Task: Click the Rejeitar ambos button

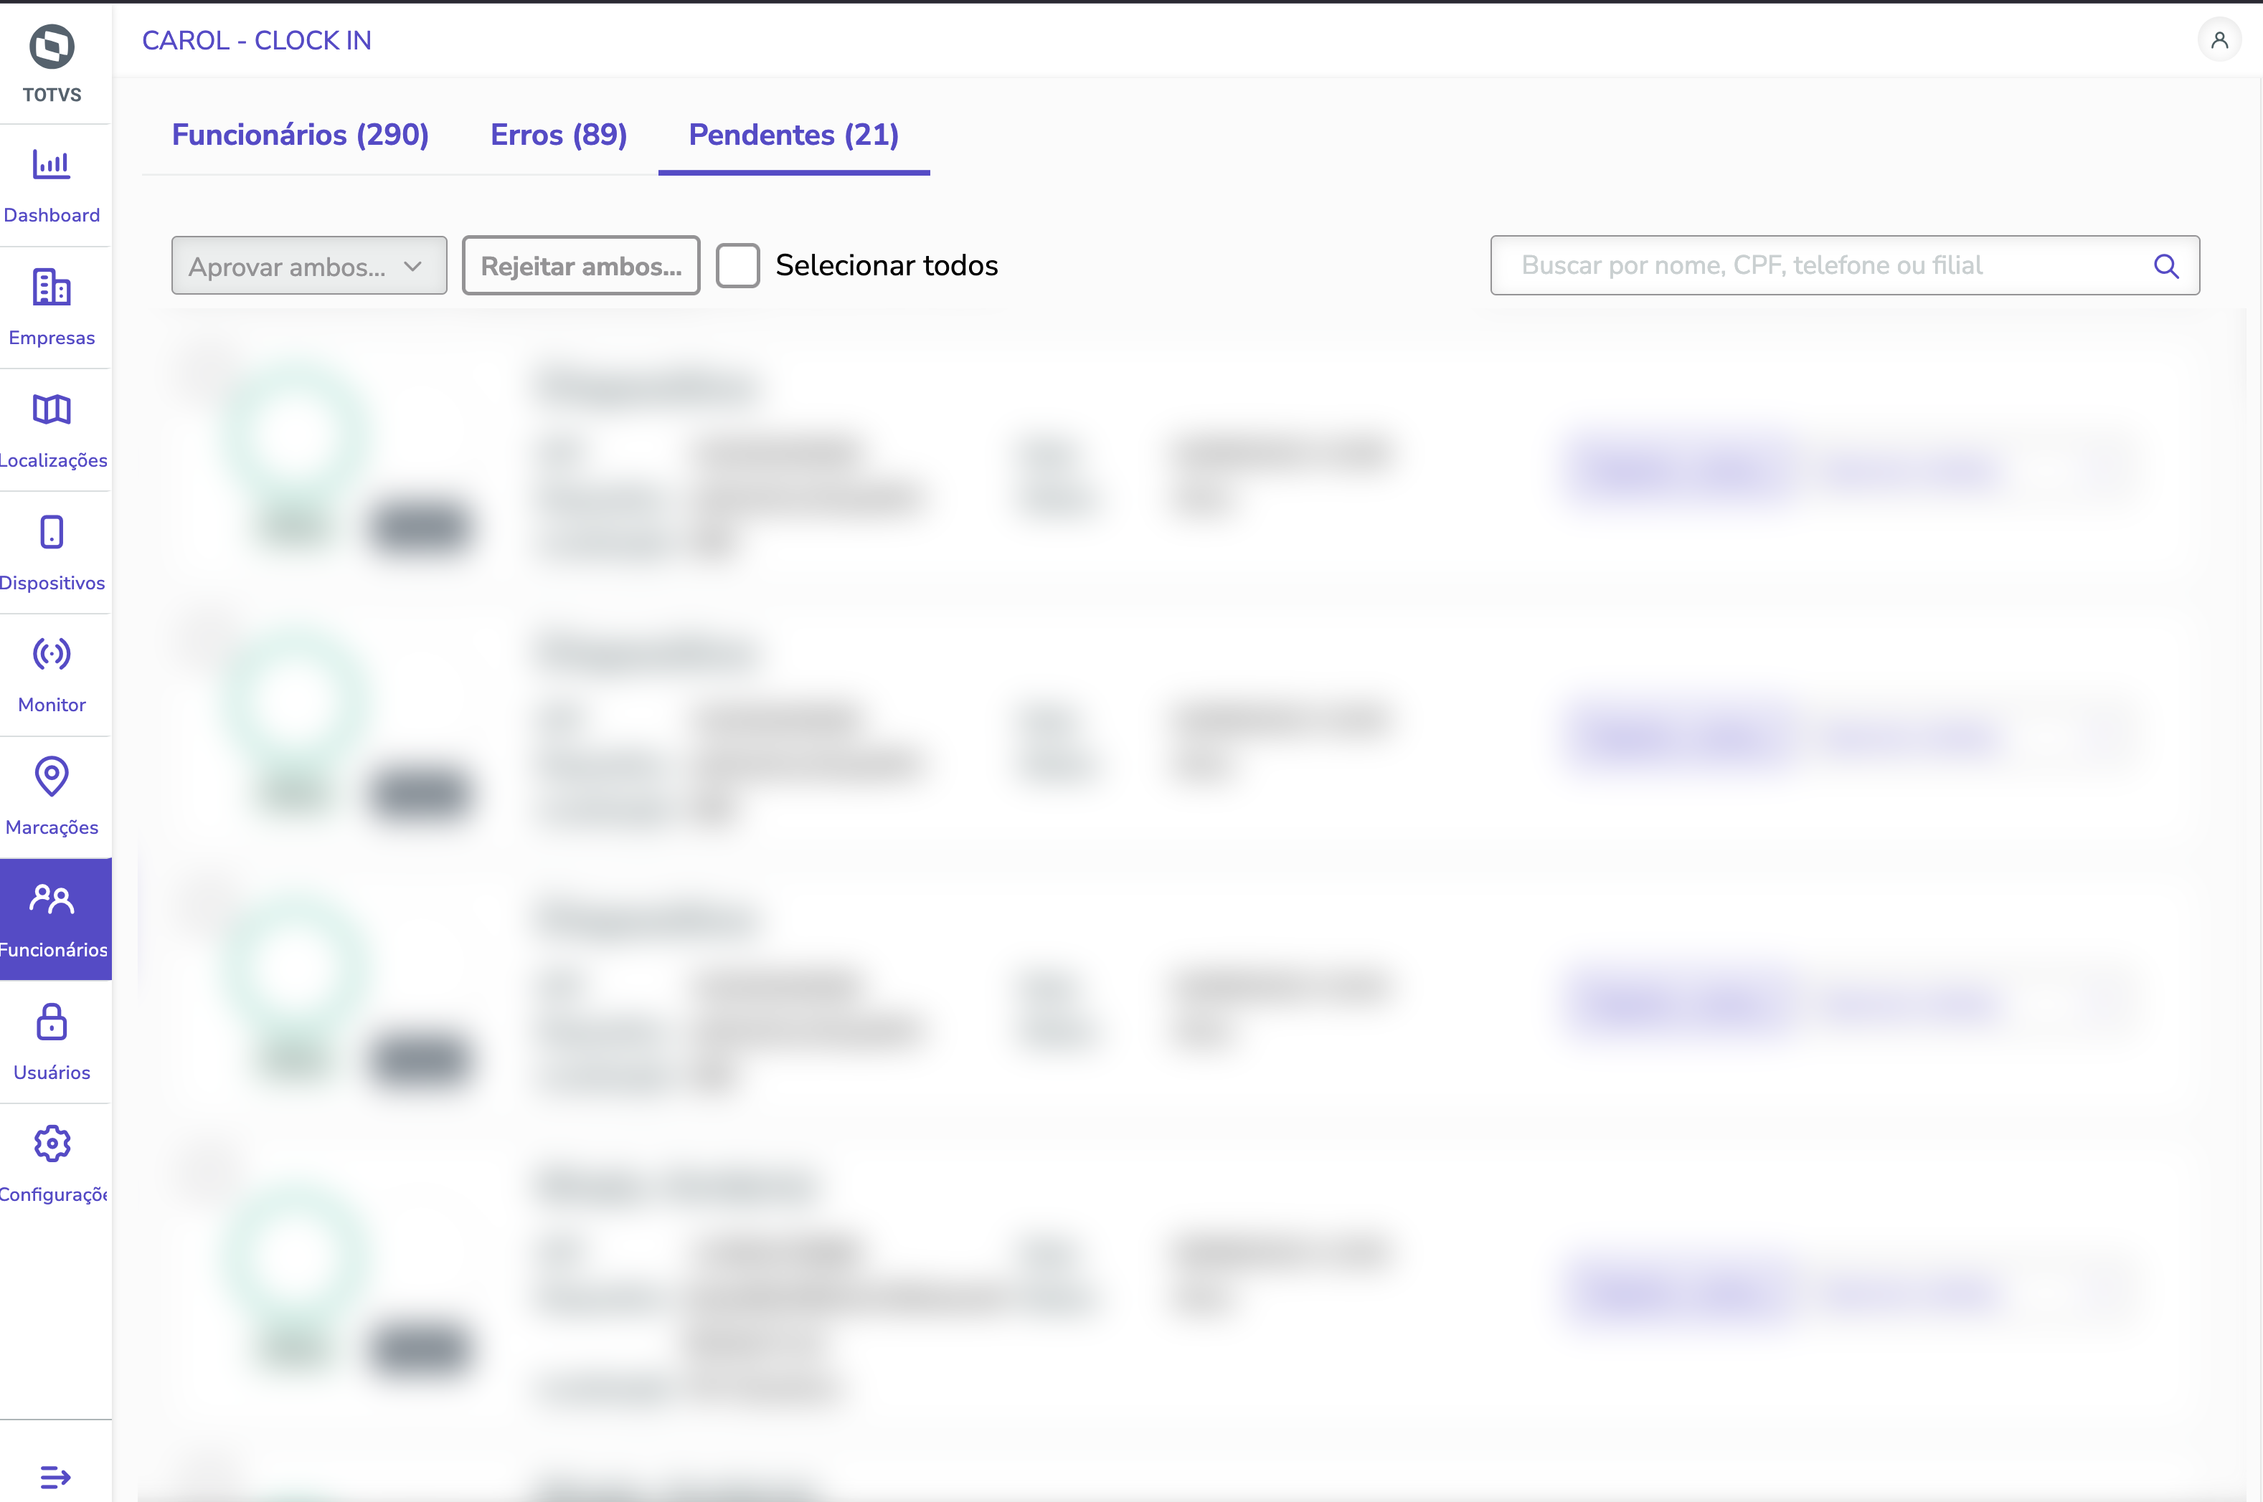Action: click(580, 266)
